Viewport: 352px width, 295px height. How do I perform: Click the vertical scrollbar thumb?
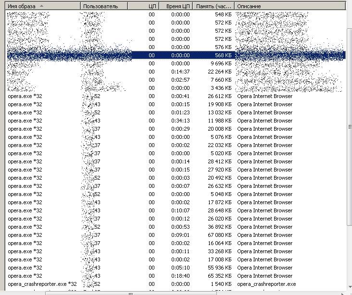(350, 127)
